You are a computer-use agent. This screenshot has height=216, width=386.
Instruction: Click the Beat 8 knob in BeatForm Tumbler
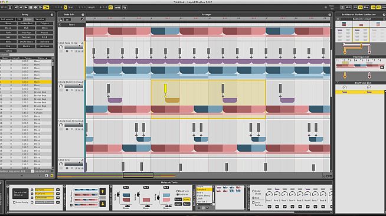click(323, 194)
